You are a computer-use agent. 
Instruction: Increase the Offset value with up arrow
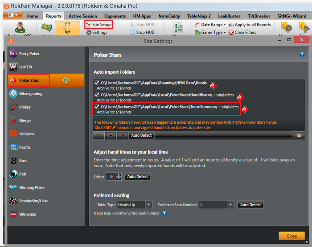119,175
